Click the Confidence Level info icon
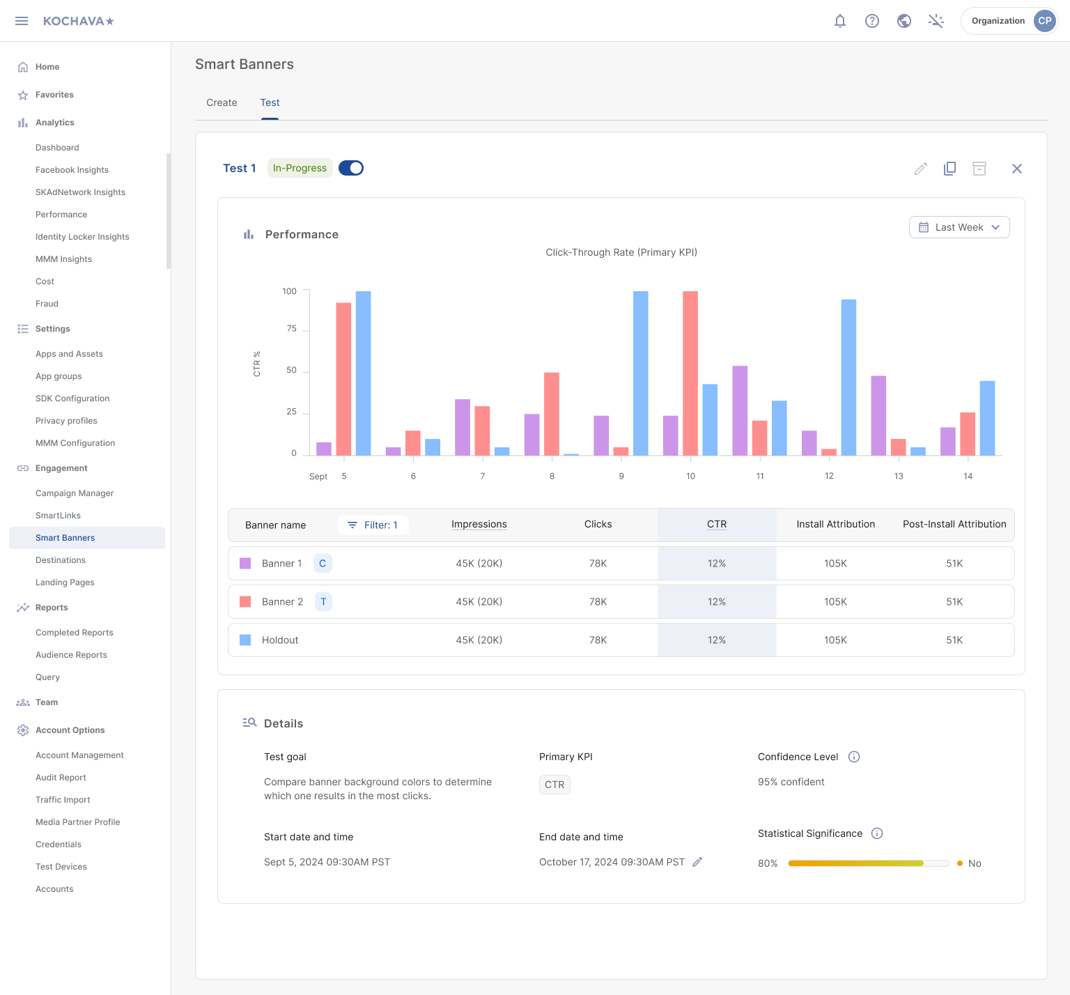Screen dimensions: 1070x995 pyautogui.click(x=854, y=757)
